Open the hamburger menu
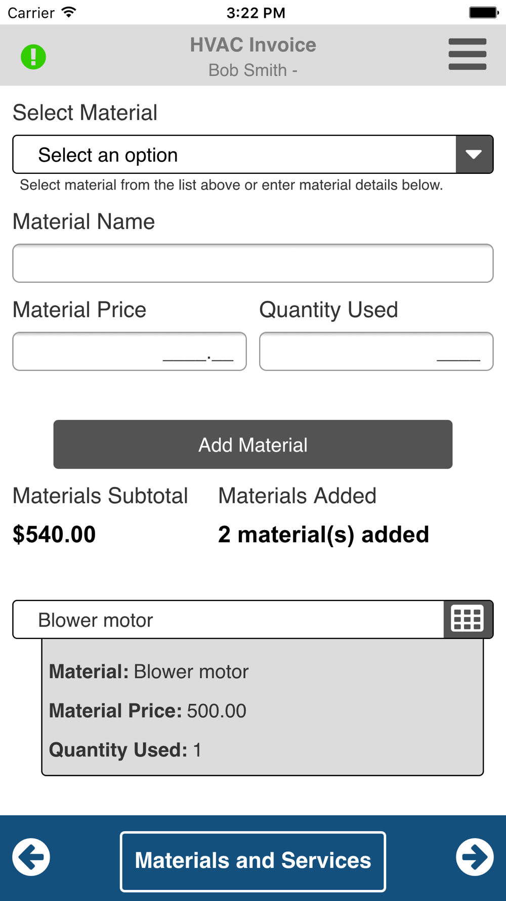 (467, 54)
